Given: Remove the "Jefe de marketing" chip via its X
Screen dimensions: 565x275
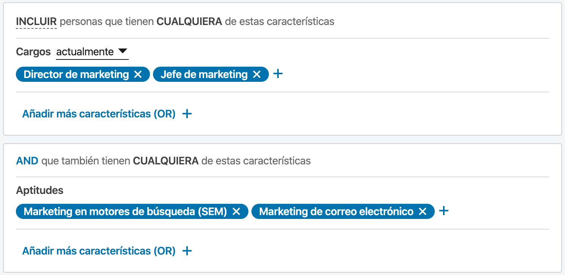Looking at the screenshot, I should pos(257,74).
